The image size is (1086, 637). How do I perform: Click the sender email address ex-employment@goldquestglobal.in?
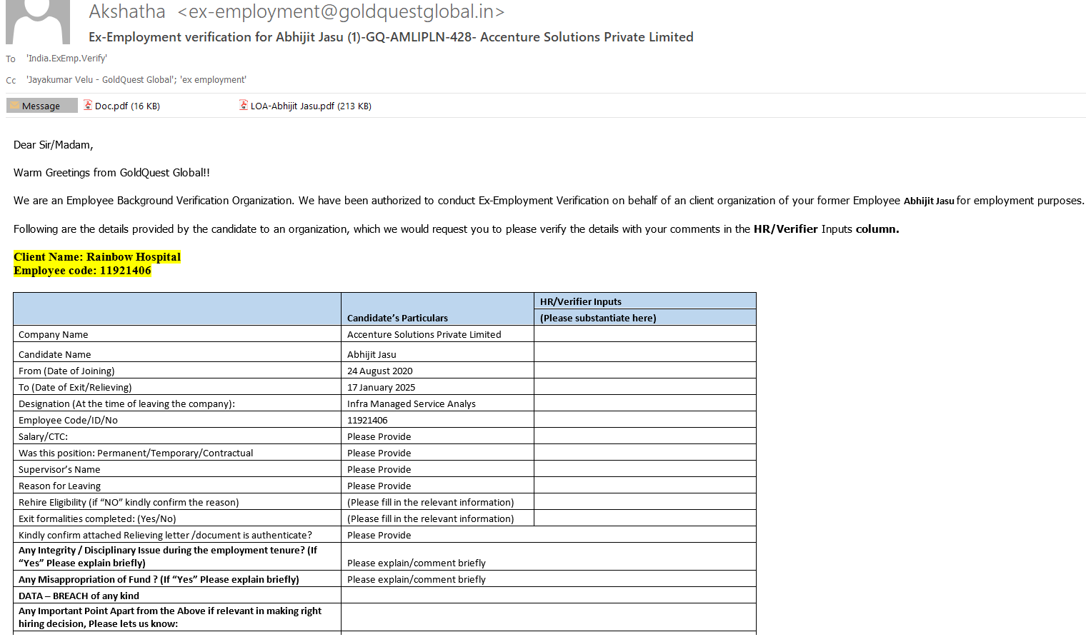(341, 12)
